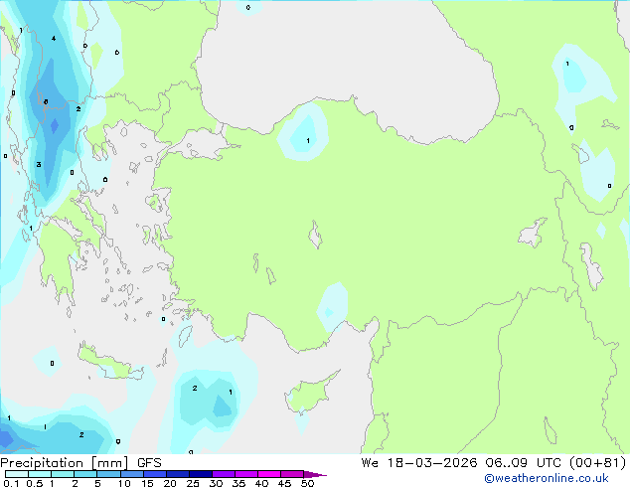
Task: Click the "15" legend scale label
Action: pyautogui.click(x=147, y=483)
